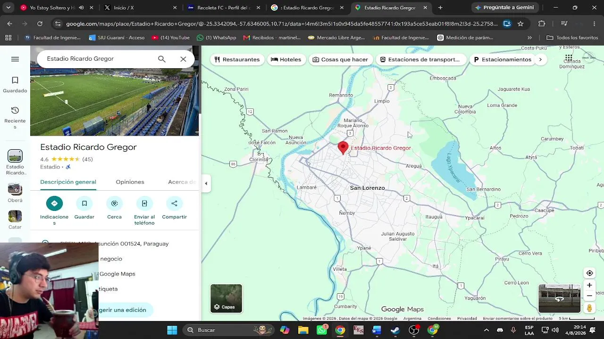604x339 pixels.
Task: Filter map by Restaurantes
Action: click(x=237, y=59)
